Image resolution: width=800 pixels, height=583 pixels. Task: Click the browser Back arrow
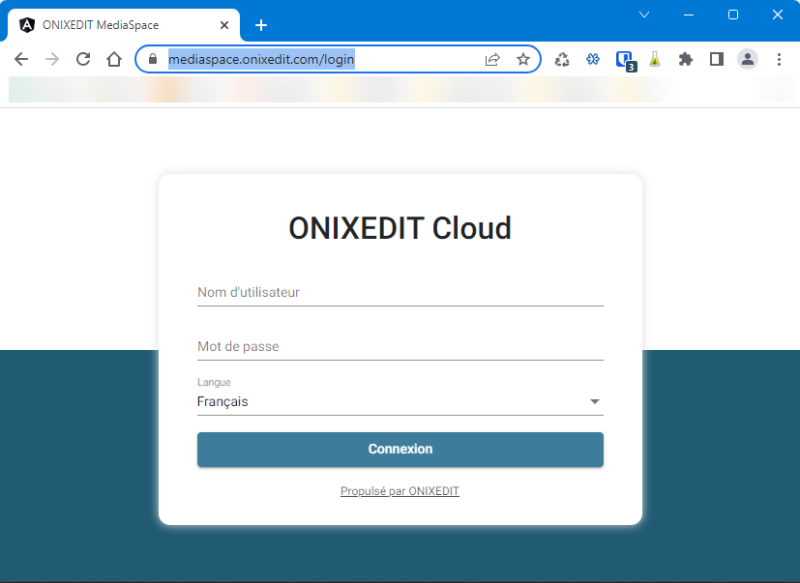pyautogui.click(x=21, y=59)
